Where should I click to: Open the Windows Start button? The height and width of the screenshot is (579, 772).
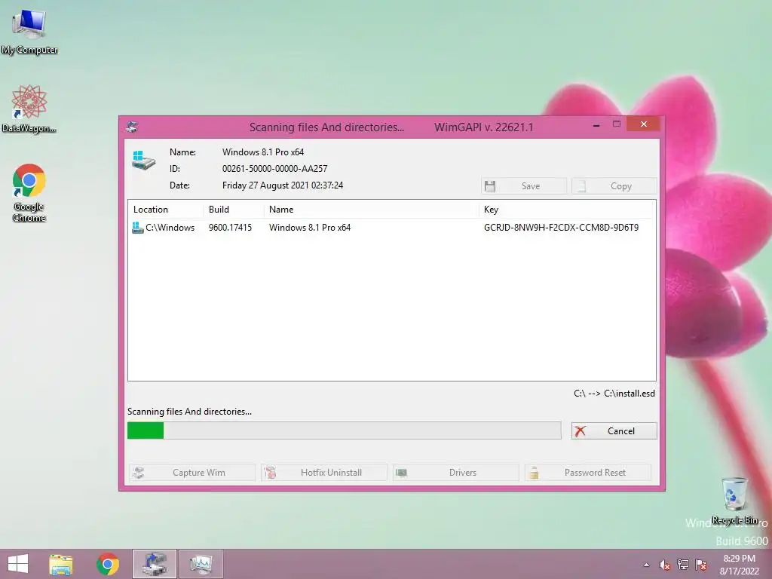click(18, 564)
